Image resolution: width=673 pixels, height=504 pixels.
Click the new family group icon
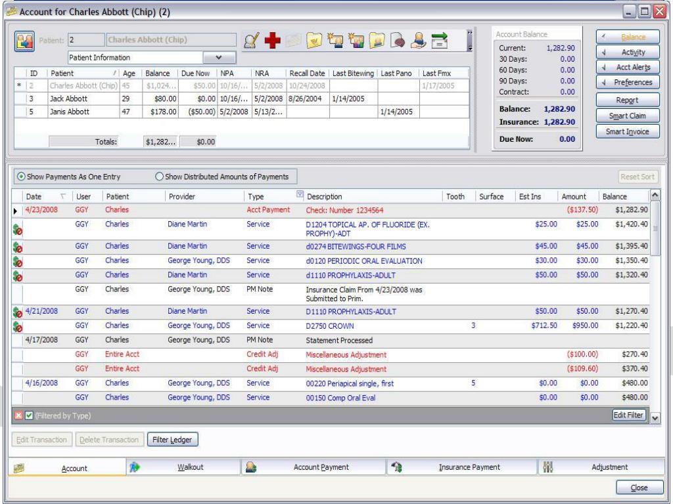tap(356, 41)
